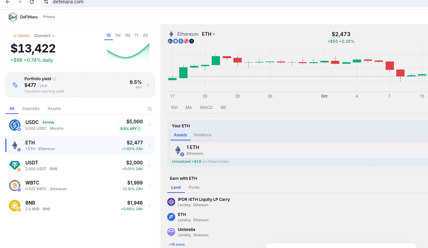Toggle the MA chart indicator
This screenshot has height=248, width=428.
(x=189, y=108)
